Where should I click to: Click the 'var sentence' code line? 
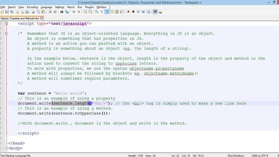52,93
